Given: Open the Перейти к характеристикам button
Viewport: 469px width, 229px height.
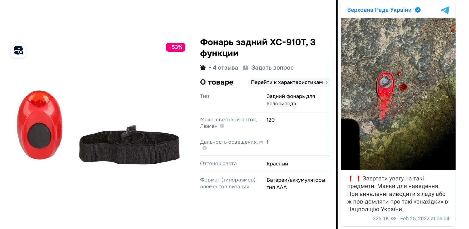Looking at the screenshot, I should pyautogui.click(x=289, y=82).
